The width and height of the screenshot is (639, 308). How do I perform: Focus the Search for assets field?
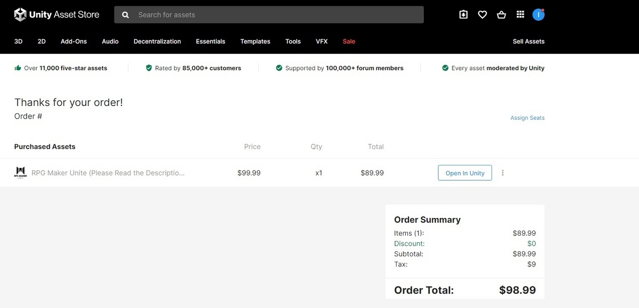[269, 15]
